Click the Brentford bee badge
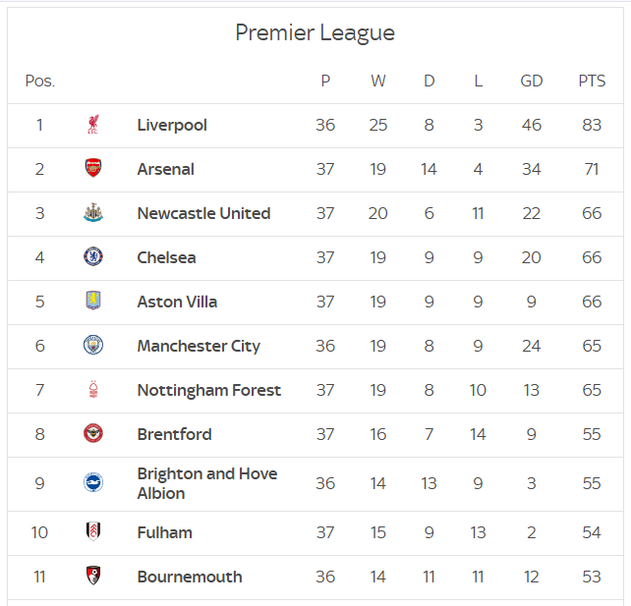 93,433
